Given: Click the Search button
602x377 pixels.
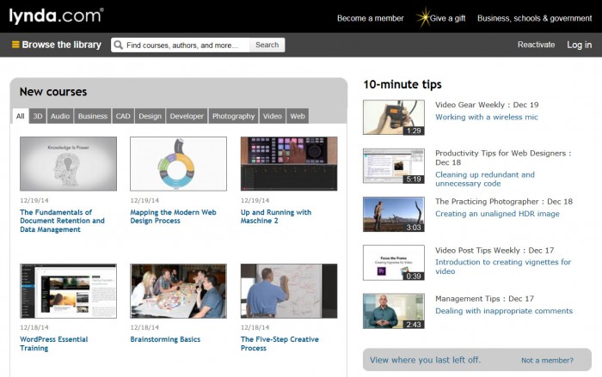Looking at the screenshot, I should 267,45.
